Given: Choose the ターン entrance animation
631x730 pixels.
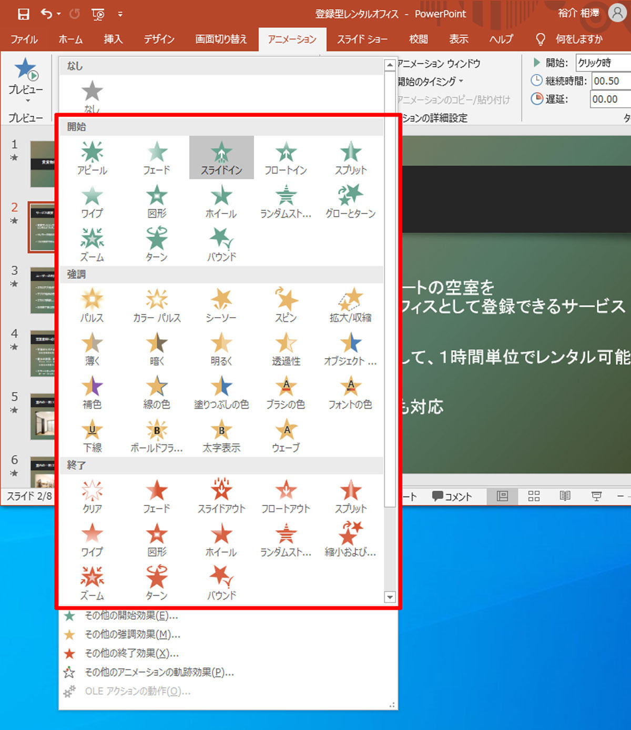Looking at the screenshot, I should (x=157, y=245).
